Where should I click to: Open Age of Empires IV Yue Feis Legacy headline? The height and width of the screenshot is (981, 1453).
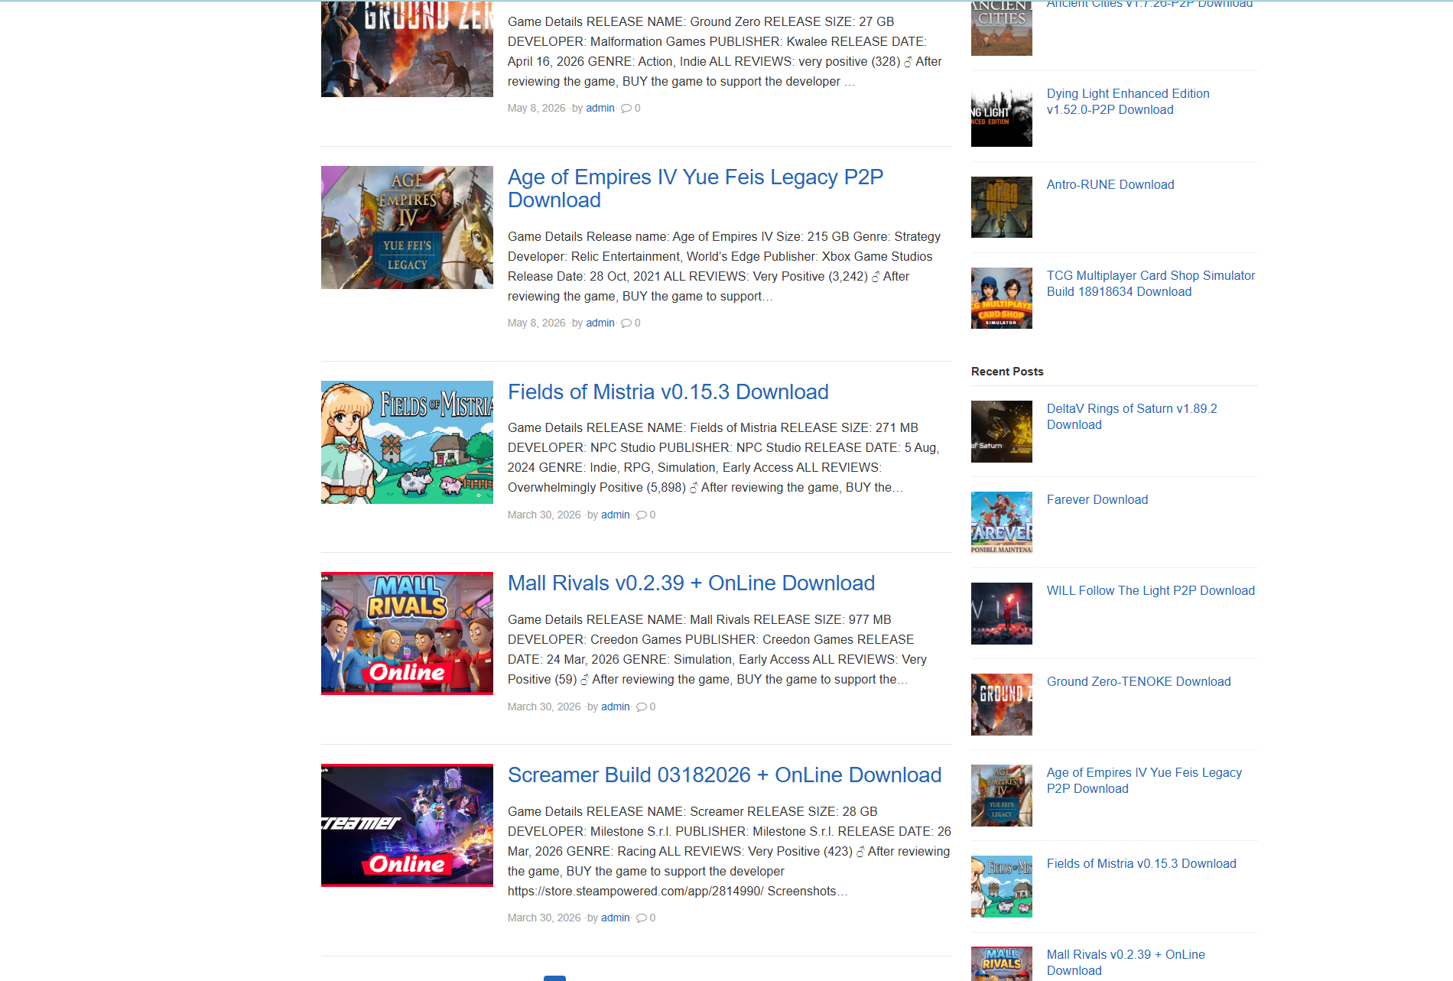pos(695,189)
